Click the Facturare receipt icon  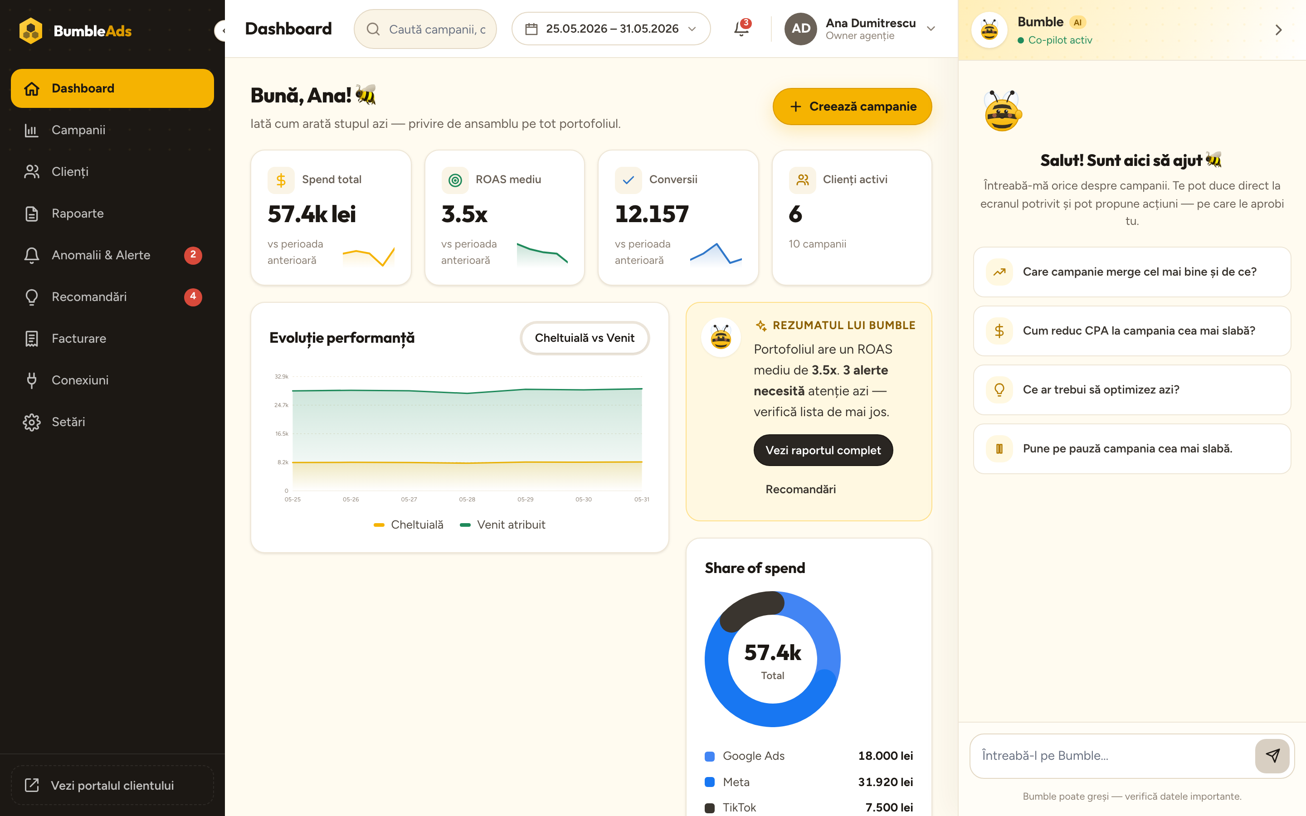(31, 338)
